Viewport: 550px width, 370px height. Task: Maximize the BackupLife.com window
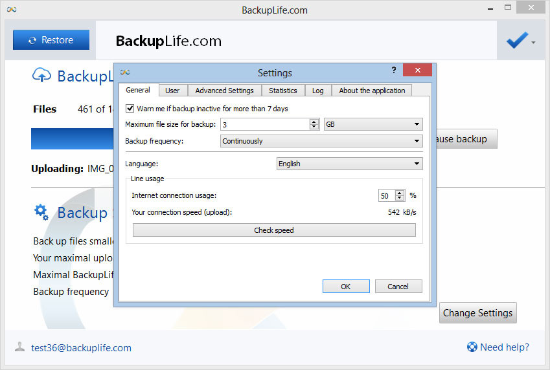[507, 7]
